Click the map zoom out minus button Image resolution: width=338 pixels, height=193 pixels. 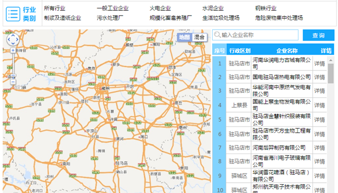click(13, 82)
